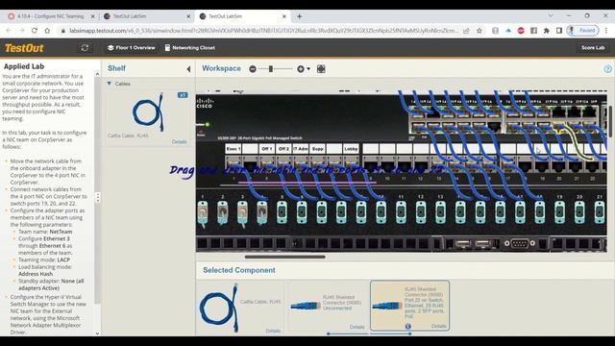615x346 pixels.
Task: Open a new browser tab
Action: [299, 16]
